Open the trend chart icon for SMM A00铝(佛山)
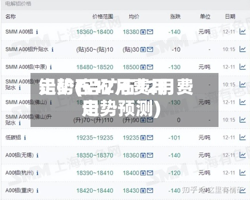The height and width of the screenshot is (200, 250). [x=242, y=102]
